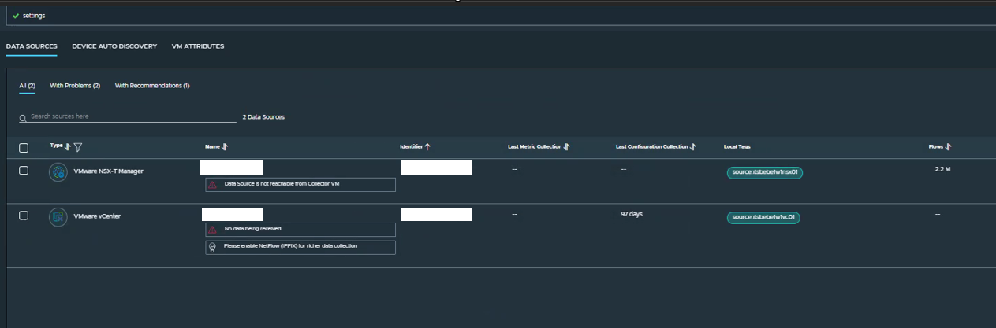Click the search magnifier icon
996x328 pixels.
(x=23, y=117)
